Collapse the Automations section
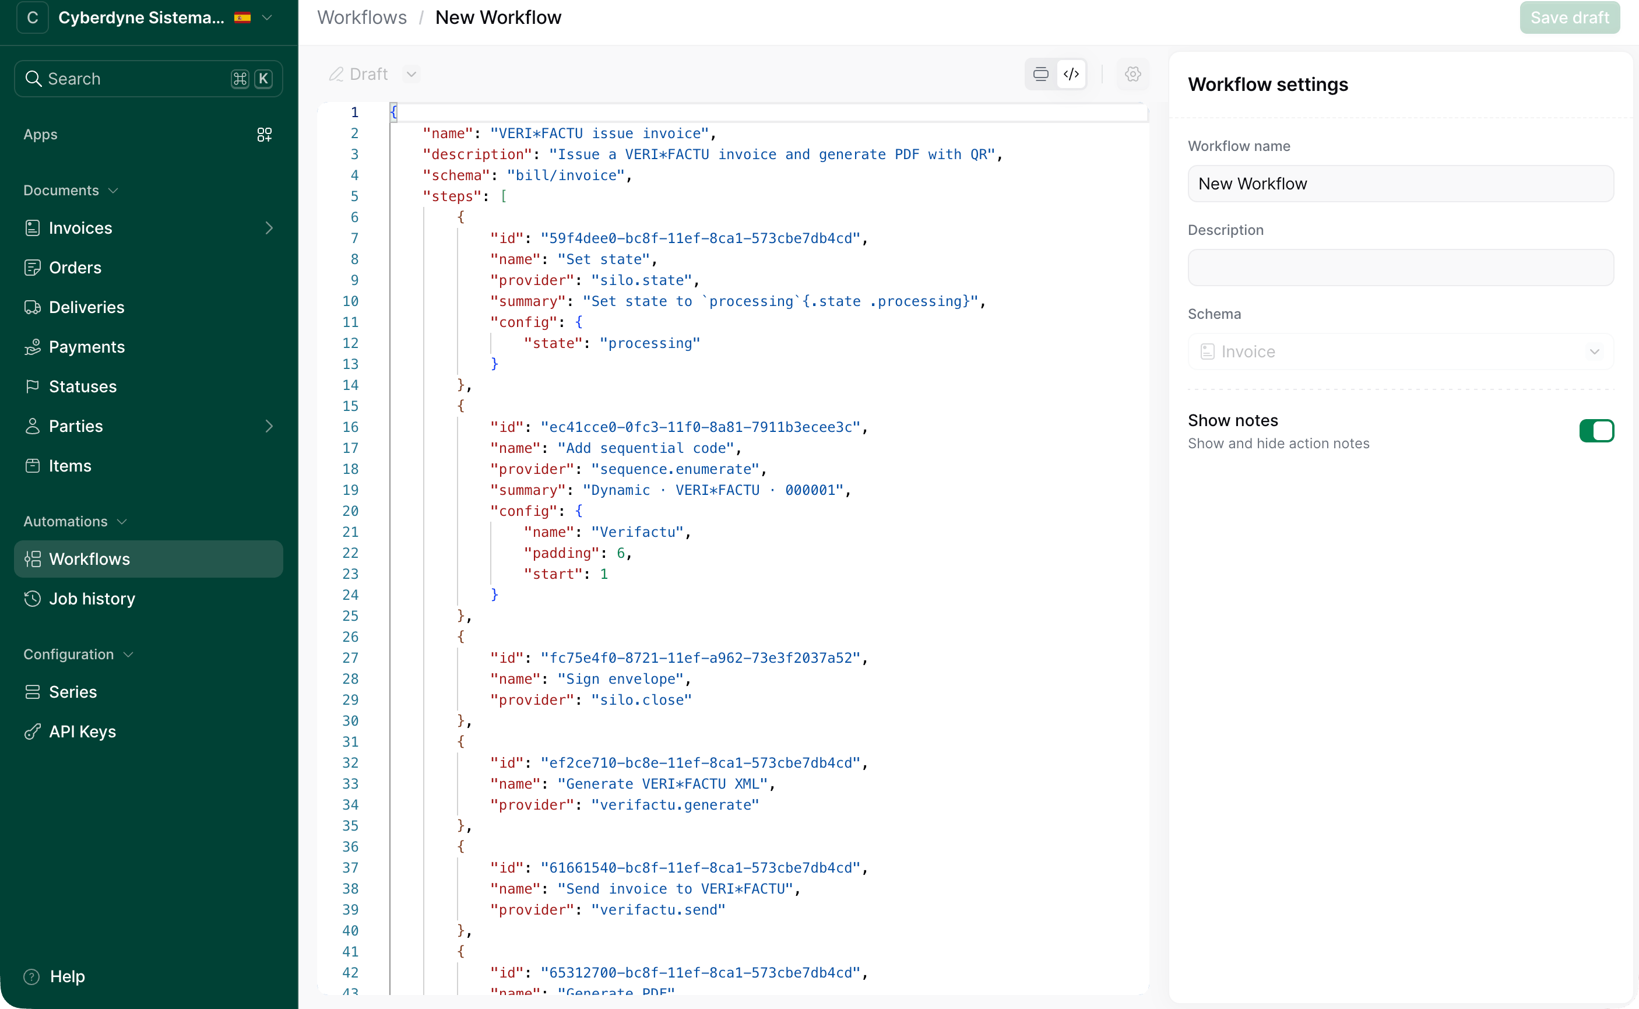 pyautogui.click(x=75, y=521)
